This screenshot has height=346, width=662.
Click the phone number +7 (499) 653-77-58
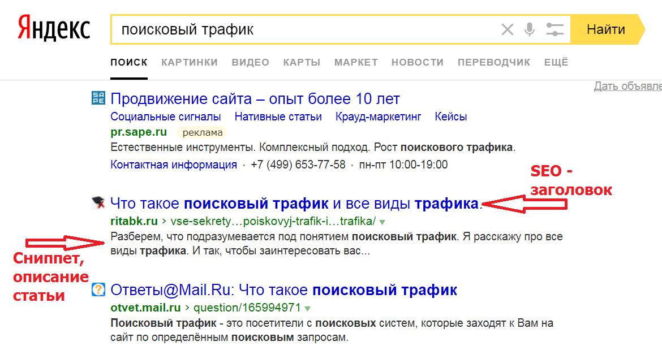click(298, 165)
